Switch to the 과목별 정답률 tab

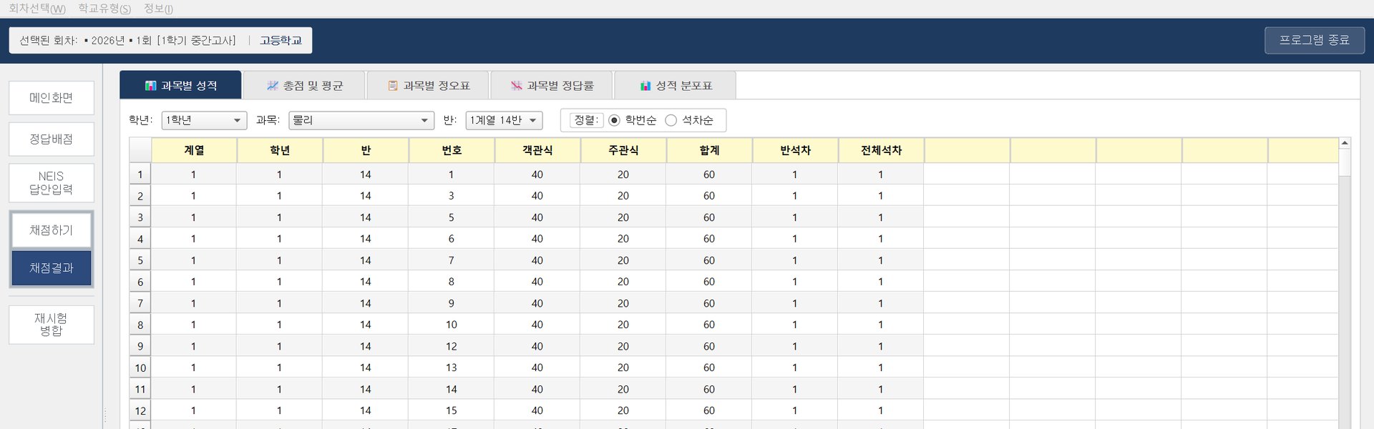552,85
